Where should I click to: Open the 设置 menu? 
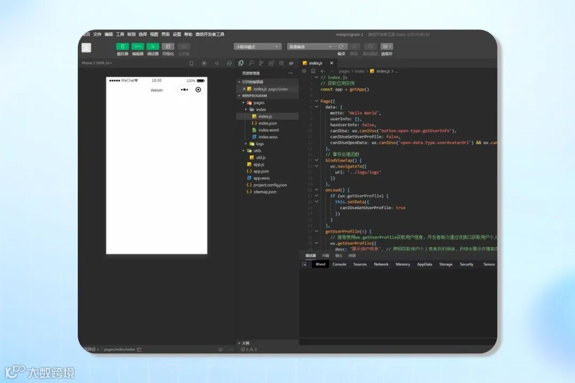coord(177,34)
